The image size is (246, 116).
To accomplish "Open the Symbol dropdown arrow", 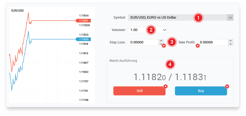I will (x=230, y=18).
